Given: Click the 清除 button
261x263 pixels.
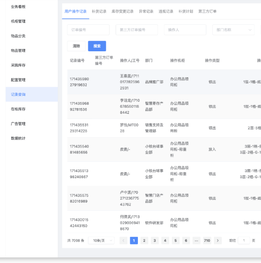Looking at the screenshot, I should [x=76, y=46].
